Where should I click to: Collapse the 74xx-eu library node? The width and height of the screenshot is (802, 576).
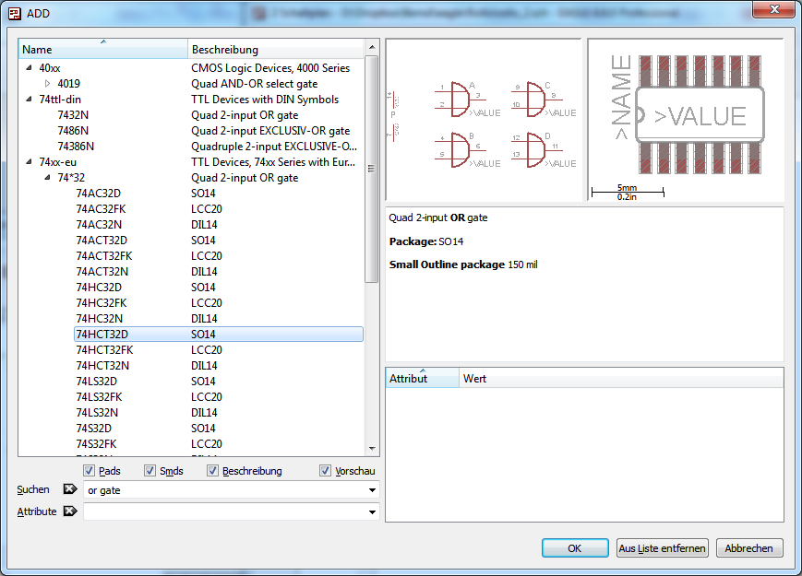coord(30,162)
